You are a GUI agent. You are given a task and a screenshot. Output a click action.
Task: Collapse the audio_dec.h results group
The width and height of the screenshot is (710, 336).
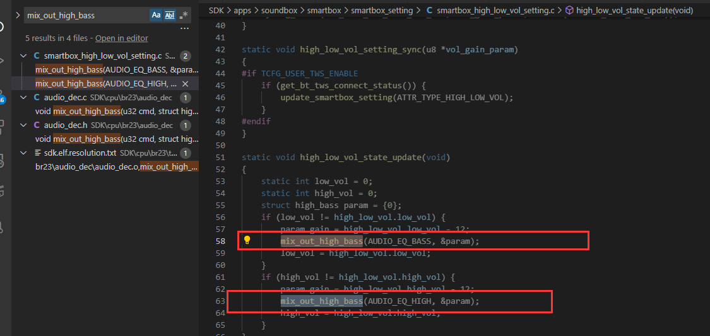point(23,125)
